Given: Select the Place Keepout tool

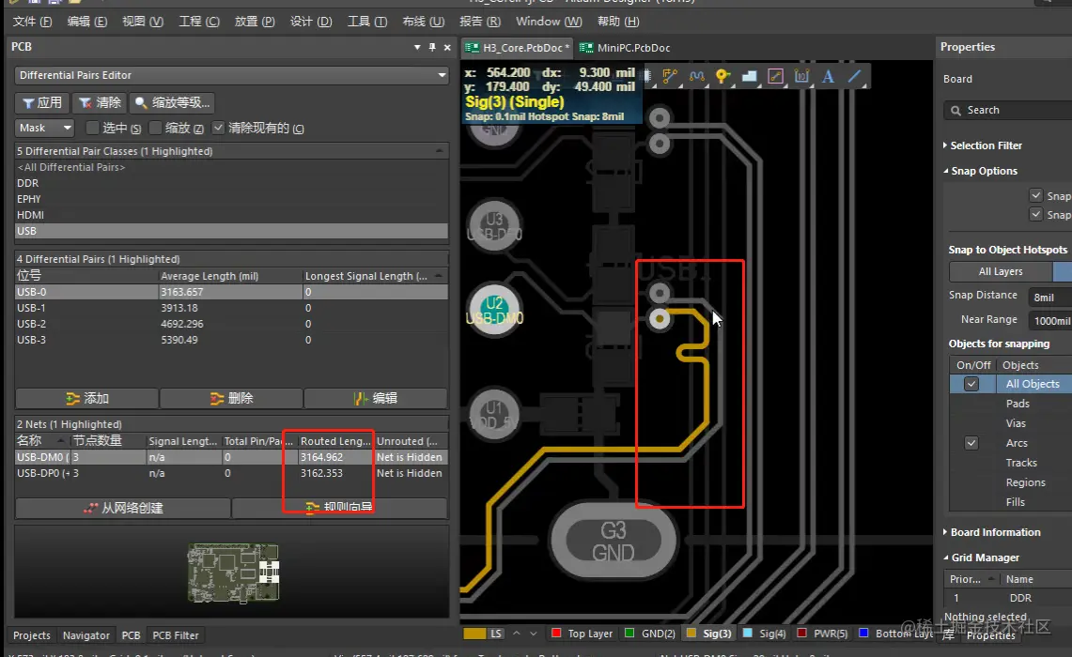Looking at the screenshot, I should point(775,76).
